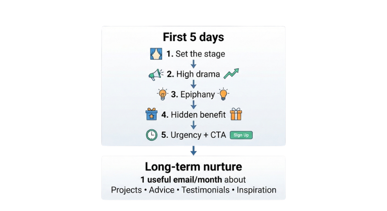The width and height of the screenshot is (387, 211).
Task: Click the megaphone icon beside High drama
Action: point(156,75)
